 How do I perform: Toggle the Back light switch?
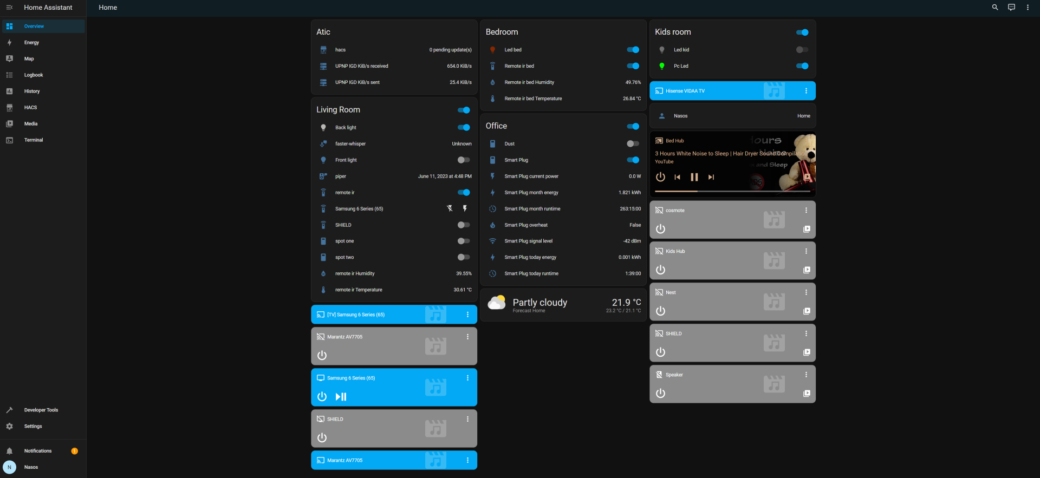[464, 128]
